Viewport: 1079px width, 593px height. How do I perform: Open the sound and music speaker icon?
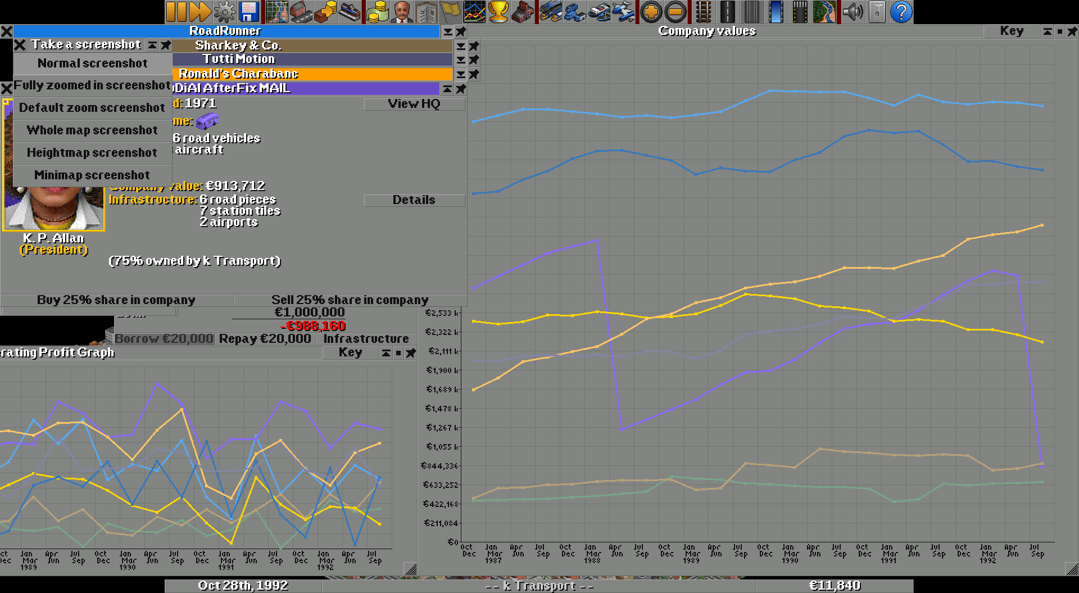[853, 12]
